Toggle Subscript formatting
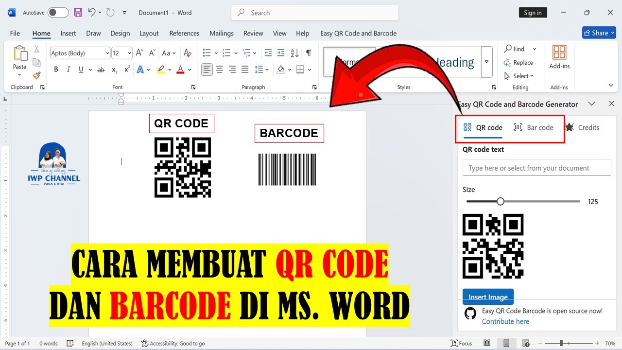The height and width of the screenshot is (350, 622). click(114, 70)
